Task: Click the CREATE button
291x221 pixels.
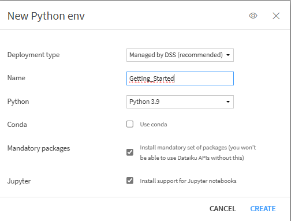Action: pos(263,209)
